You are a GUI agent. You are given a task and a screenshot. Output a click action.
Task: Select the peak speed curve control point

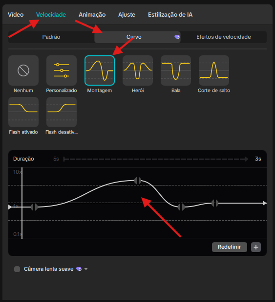click(x=138, y=181)
